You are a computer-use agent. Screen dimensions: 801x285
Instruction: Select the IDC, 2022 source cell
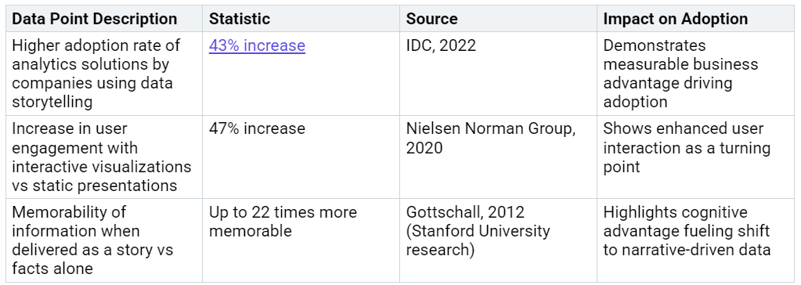coord(499,74)
